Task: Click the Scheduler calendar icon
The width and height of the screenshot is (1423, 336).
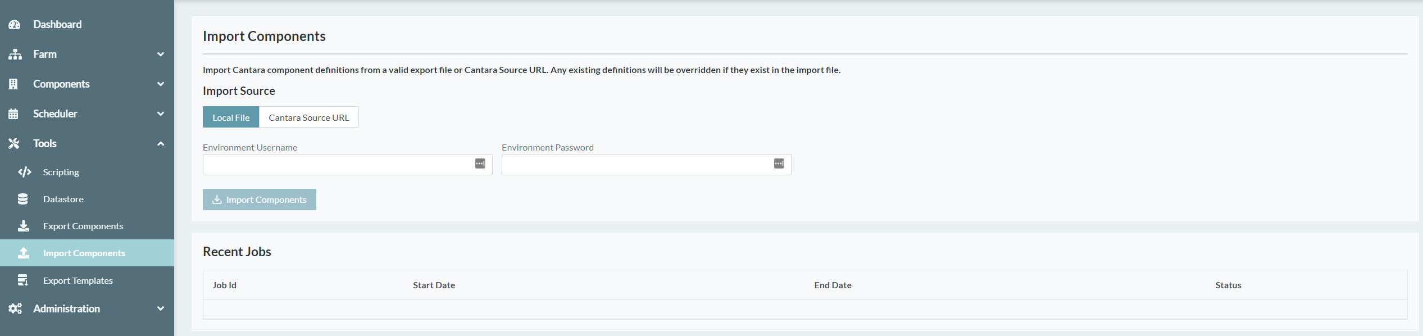Action: [14, 114]
